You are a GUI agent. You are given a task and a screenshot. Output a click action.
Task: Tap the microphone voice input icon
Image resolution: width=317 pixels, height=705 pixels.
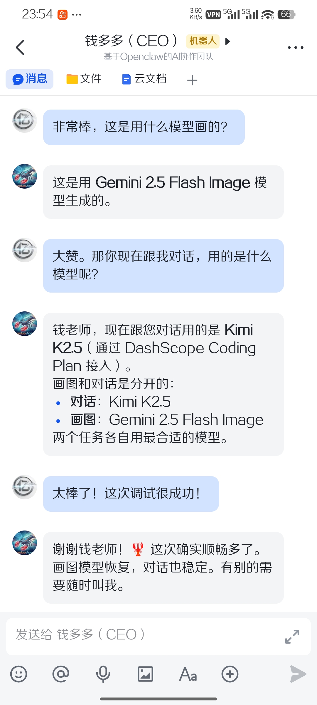point(103,674)
